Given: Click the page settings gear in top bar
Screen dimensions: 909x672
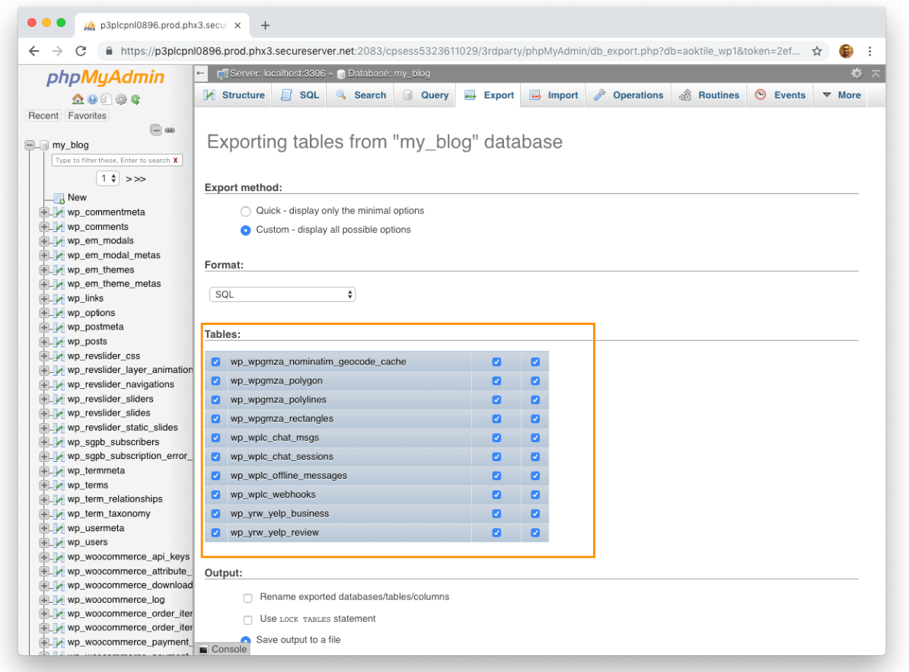Looking at the screenshot, I should [x=856, y=73].
